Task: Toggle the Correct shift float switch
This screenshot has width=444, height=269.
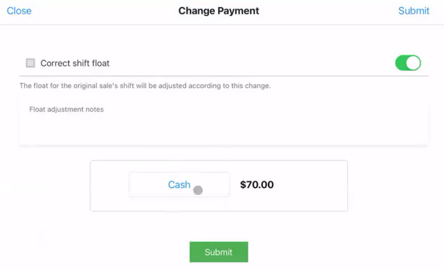Action: (408, 63)
